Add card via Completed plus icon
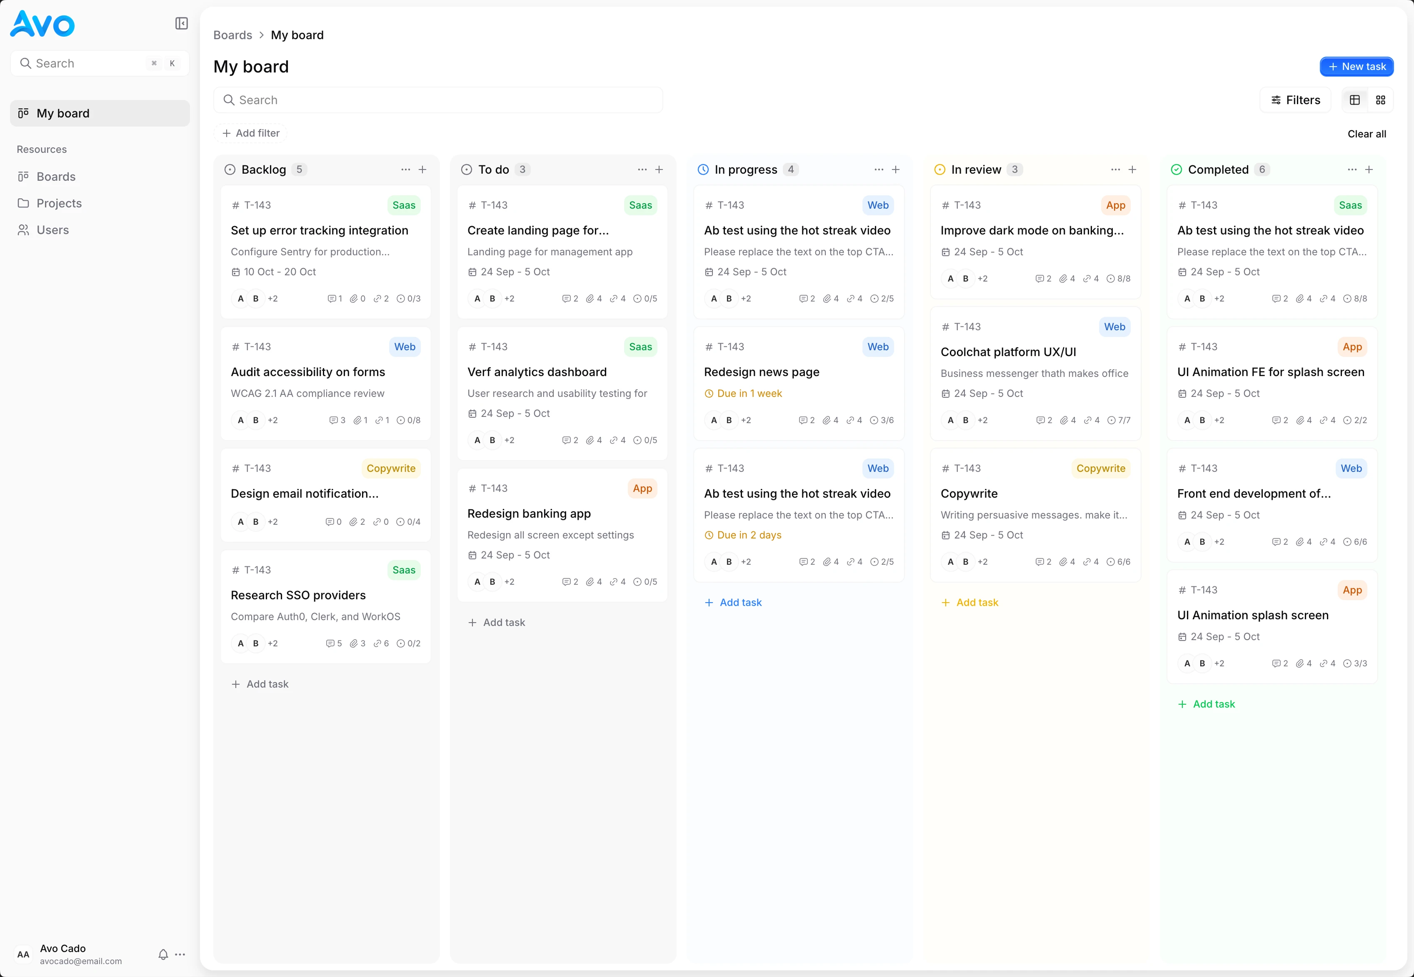The image size is (1414, 977). pos(1369,169)
